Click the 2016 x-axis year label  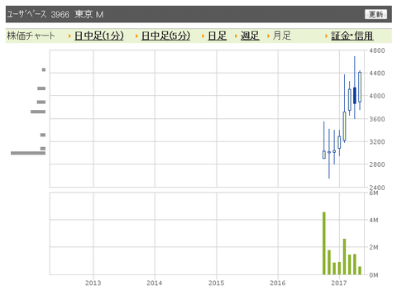click(278, 283)
